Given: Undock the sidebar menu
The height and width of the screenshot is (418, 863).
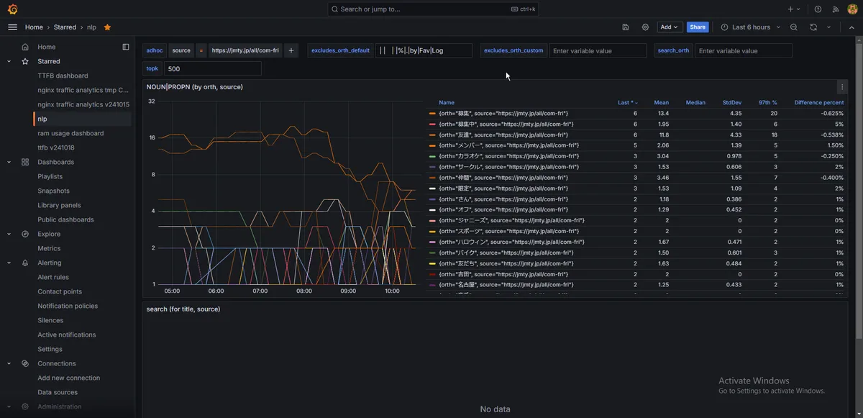Looking at the screenshot, I should point(126,47).
